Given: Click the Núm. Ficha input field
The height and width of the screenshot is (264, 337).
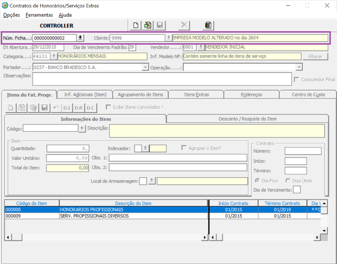Looking at the screenshot, I should (54, 38).
